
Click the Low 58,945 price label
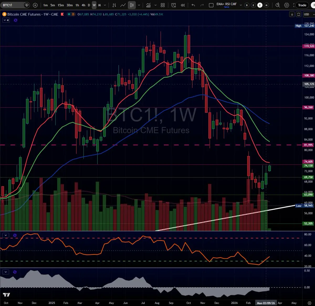(x=305, y=206)
